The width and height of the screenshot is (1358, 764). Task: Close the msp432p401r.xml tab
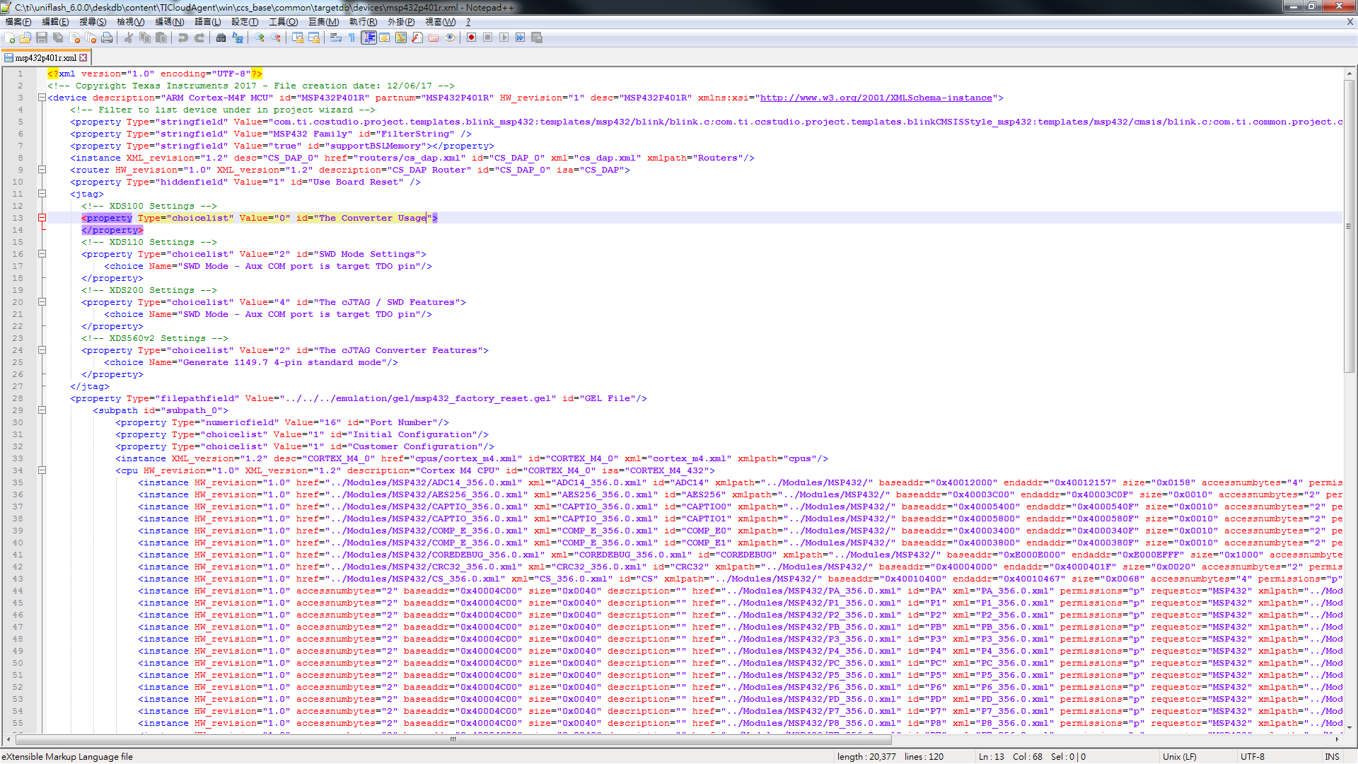click(x=83, y=58)
